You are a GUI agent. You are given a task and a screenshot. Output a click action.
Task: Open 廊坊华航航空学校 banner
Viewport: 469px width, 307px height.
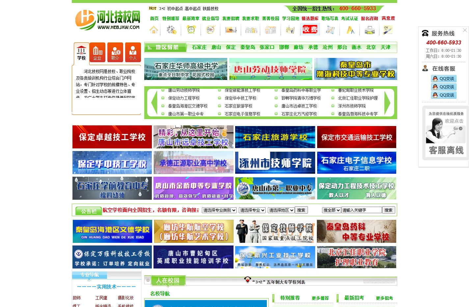pyautogui.click(x=194, y=231)
